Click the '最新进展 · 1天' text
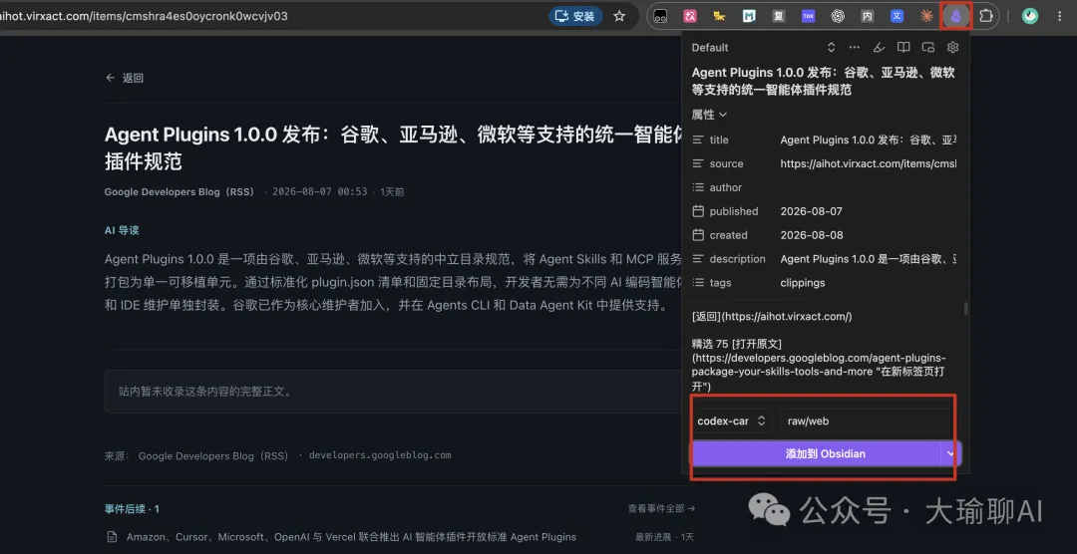The height and width of the screenshot is (554, 1077). tap(665, 537)
